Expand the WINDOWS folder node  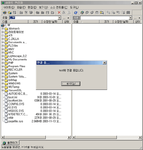[x=3, y=83]
